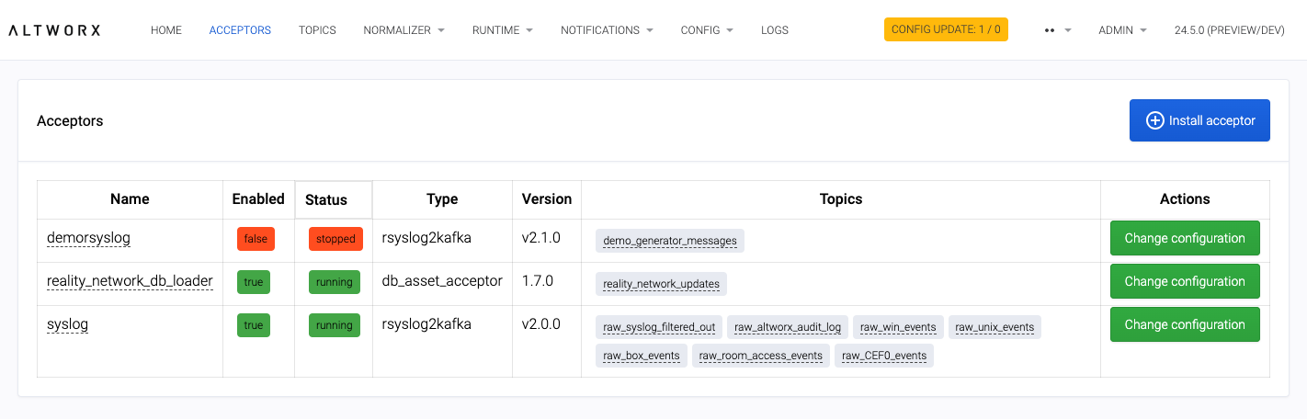This screenshot has height=419, width=1307.
Task: Click the plus icon on Install acceptor
Action: 1154,120
